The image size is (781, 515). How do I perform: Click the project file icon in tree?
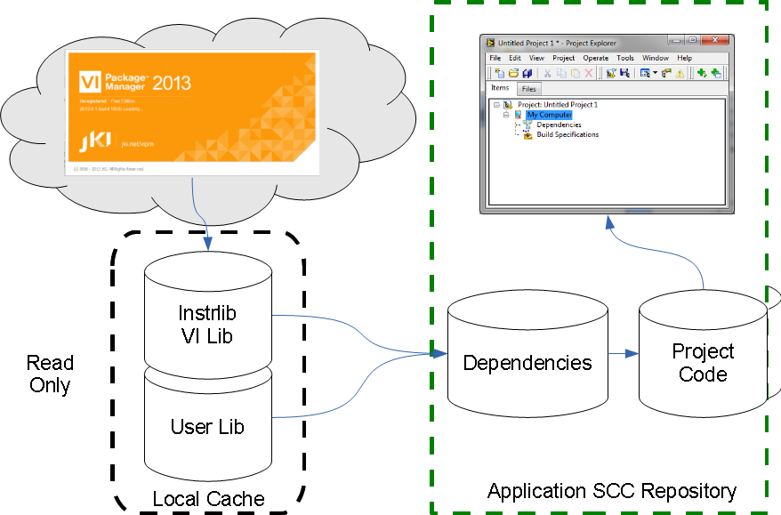point(508,105)
